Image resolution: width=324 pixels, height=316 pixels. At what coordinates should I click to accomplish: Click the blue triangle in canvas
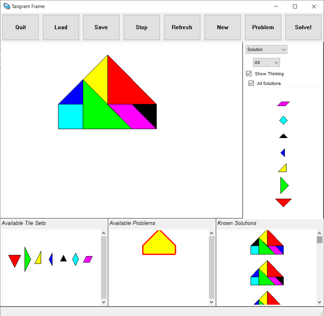(x=75, y=96)
